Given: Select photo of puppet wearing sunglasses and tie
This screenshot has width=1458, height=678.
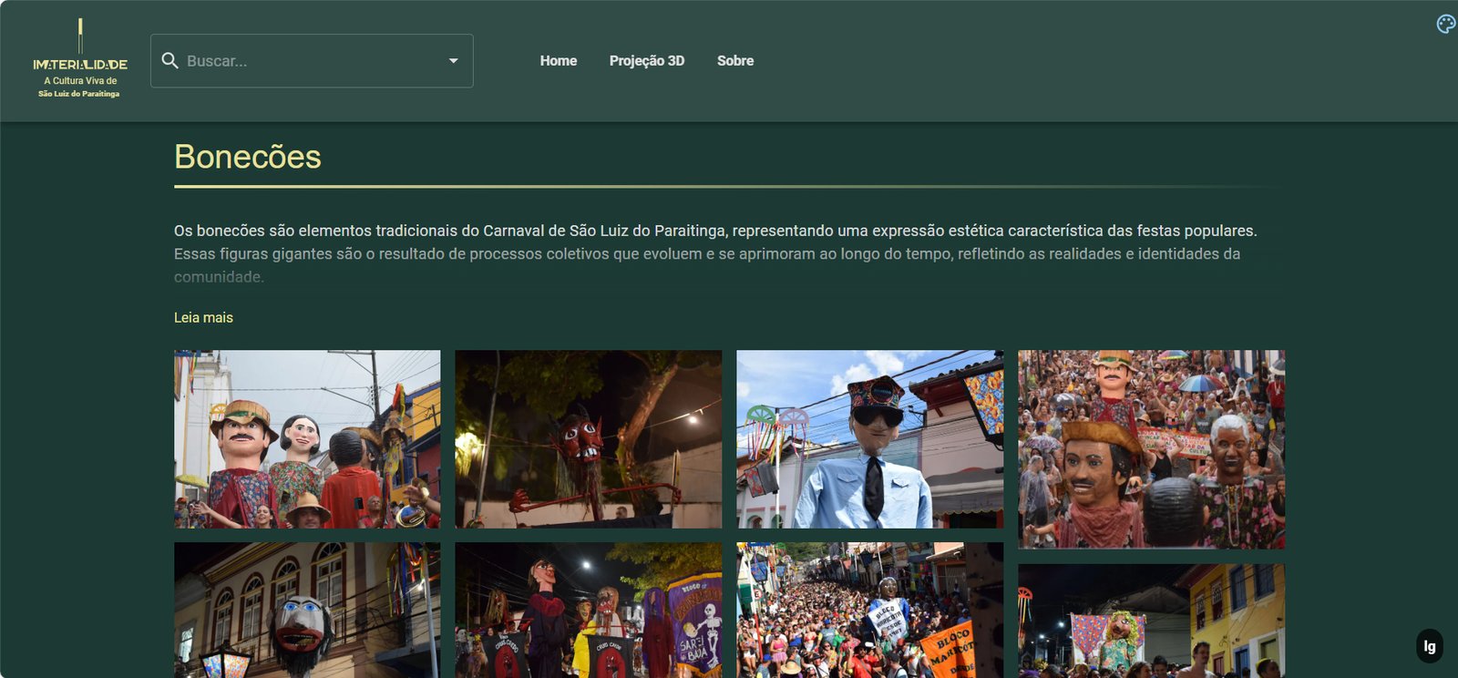Looking at the screenshot, I should 869,439.
